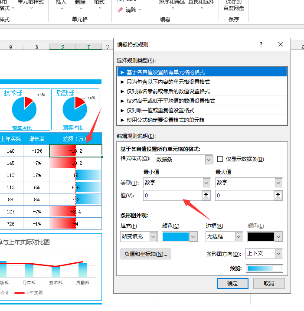Click the 上年实际 header cell
This screenshot has width=304, height=311.
point(11,139)
